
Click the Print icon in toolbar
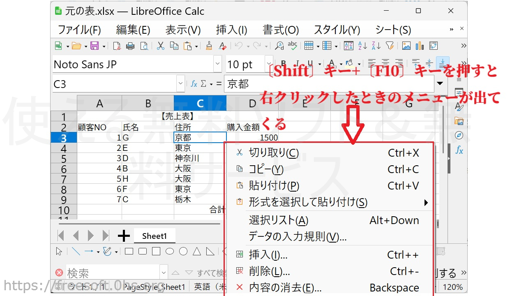130,46
